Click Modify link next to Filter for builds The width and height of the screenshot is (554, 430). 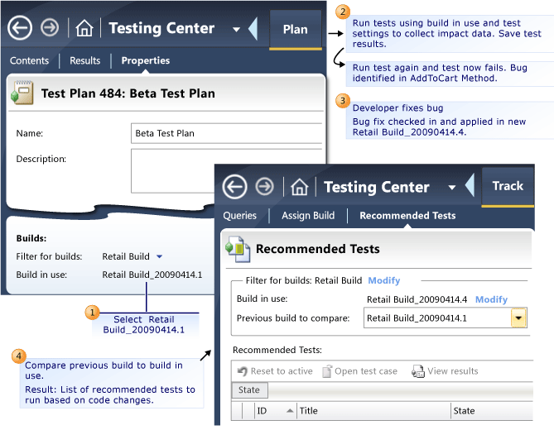[384, 280]
